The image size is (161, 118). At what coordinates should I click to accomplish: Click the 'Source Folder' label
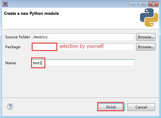tap(18, 37)
